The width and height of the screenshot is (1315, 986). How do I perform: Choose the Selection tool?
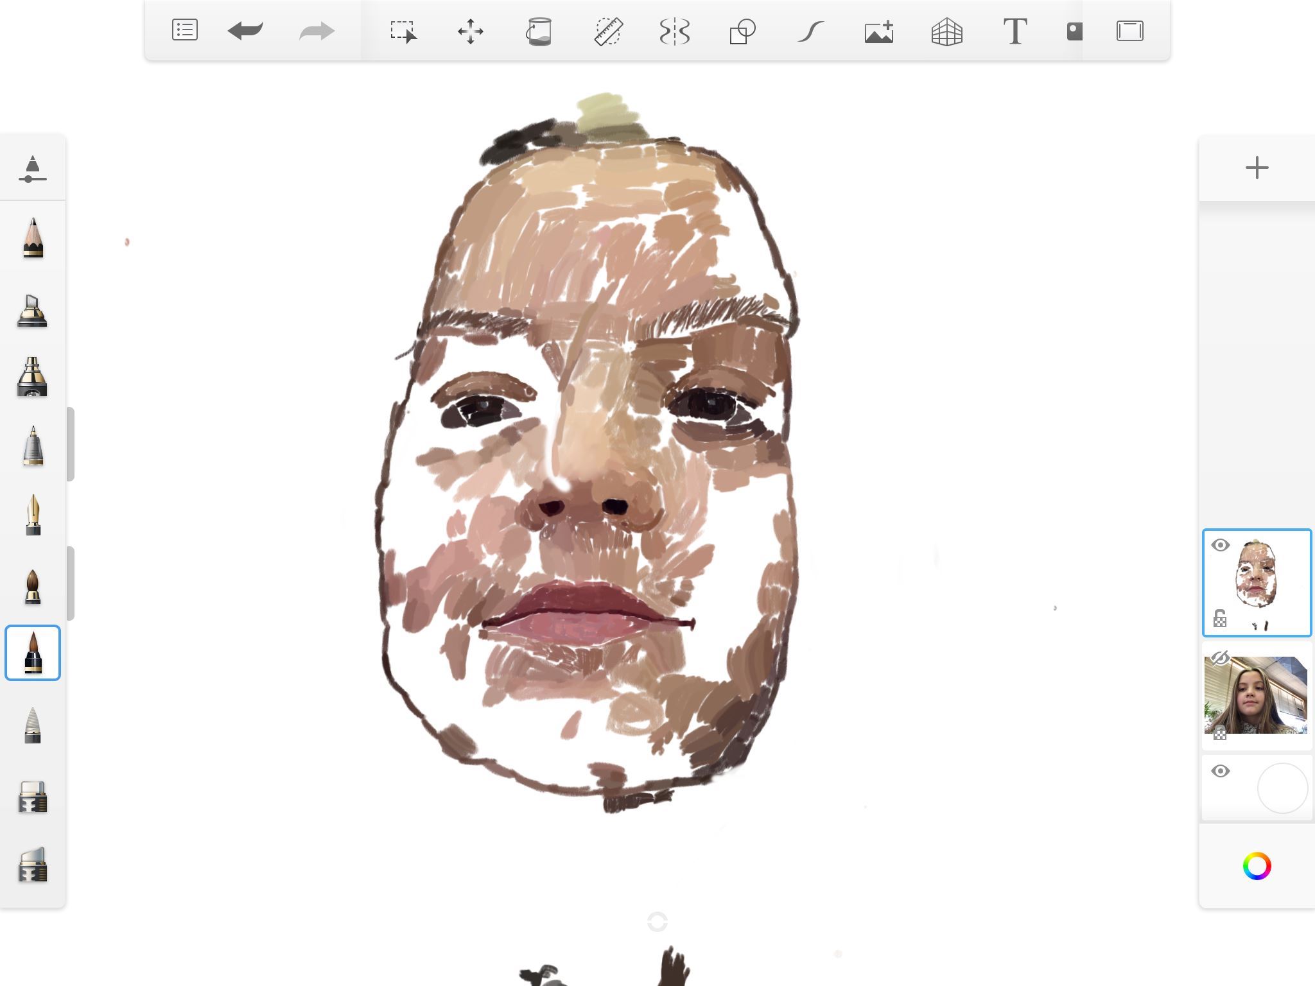(x=403, y=31)
